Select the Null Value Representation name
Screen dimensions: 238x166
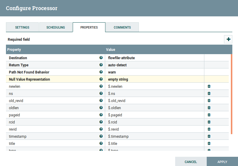pos(29,79)
